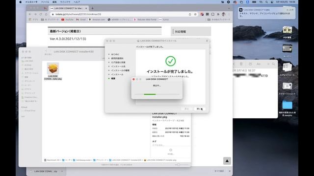Click ダウンロード in the Finder path bar

pyautogui.click(x=100, y=160)
